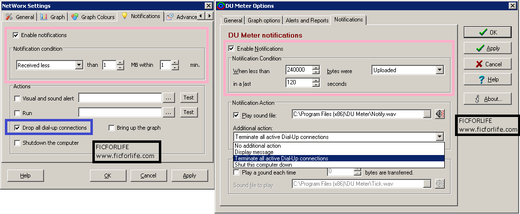Image resolution: width=520 pixels, height=214 pixels.
Task: Open Help in DU Meter Options
Action: [x=488, y=80]
